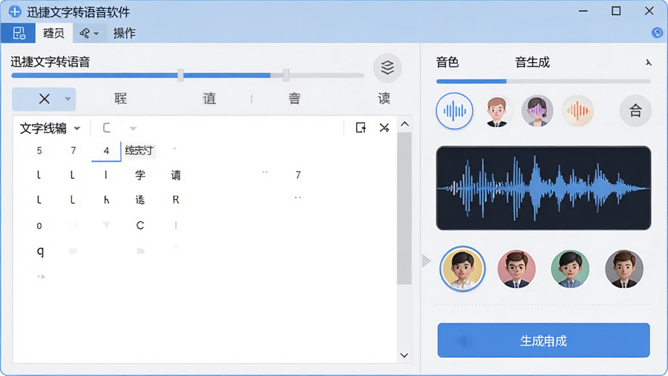Select the yellow-background male voice avatar

(x=463, y=268)
